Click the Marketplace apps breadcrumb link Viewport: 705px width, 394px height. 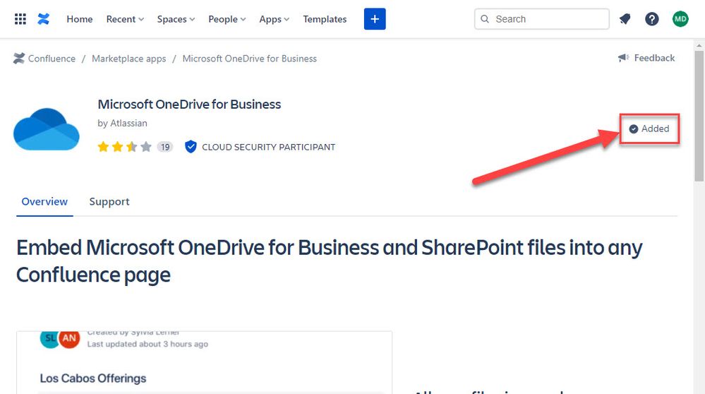click(x=128, y=59)
